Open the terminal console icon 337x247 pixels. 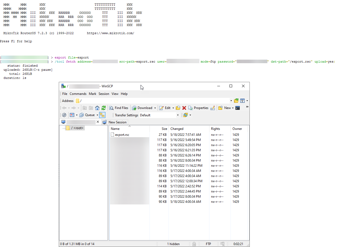point(238,108)
